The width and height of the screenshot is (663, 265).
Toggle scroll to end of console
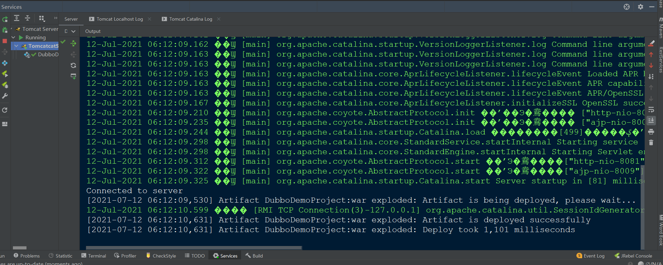(651, 121)
